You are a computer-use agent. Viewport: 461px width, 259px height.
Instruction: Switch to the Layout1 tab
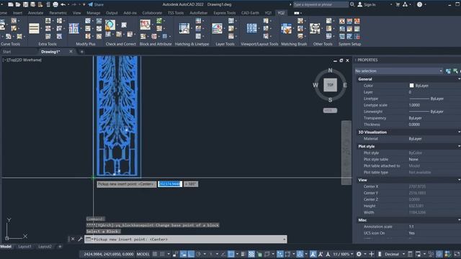click(24, 247)
